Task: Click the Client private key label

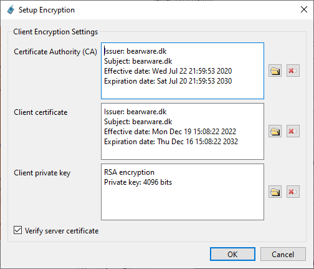Action: click(42, 173)
